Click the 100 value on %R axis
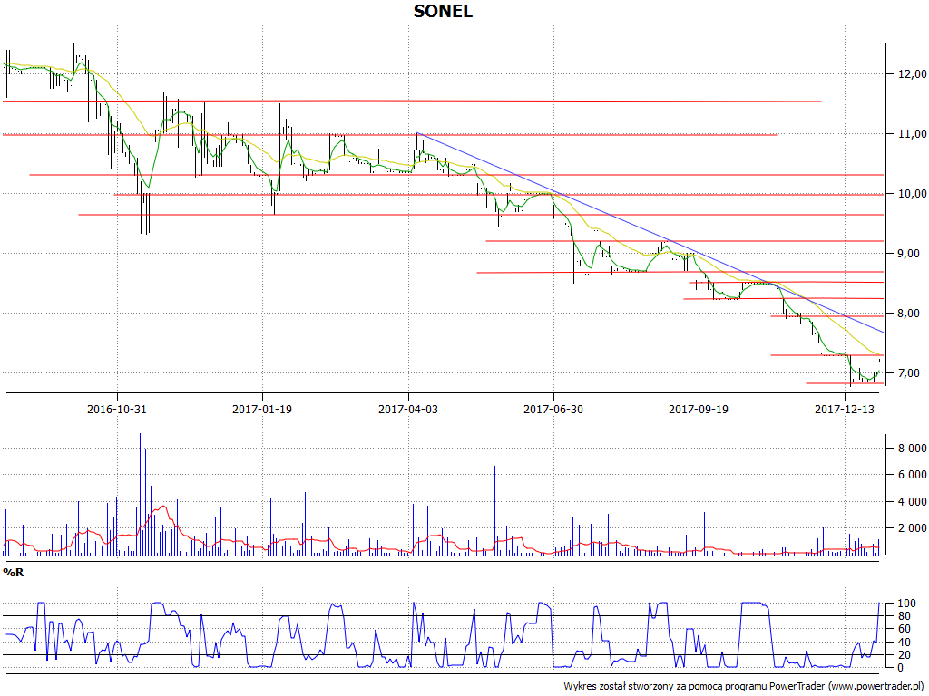 tap(907, 603)
